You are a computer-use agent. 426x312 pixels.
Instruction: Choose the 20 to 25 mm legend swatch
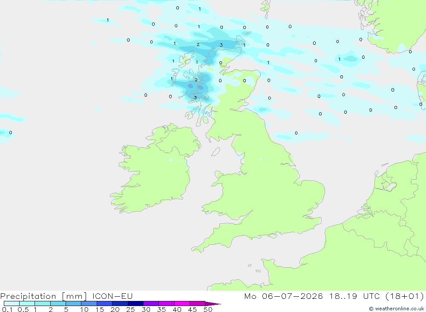(120, 303)
